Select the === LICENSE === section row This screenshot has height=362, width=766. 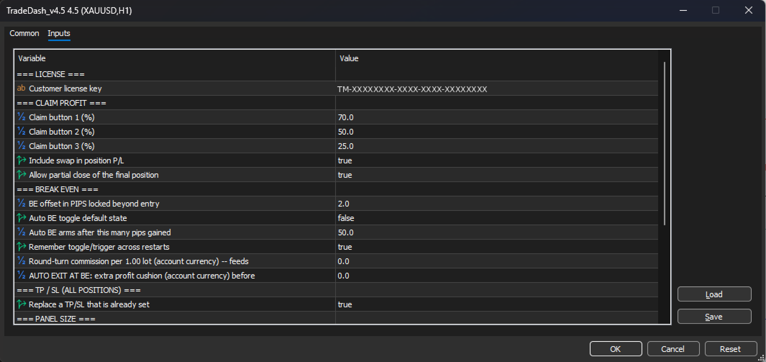coord(336,74)
